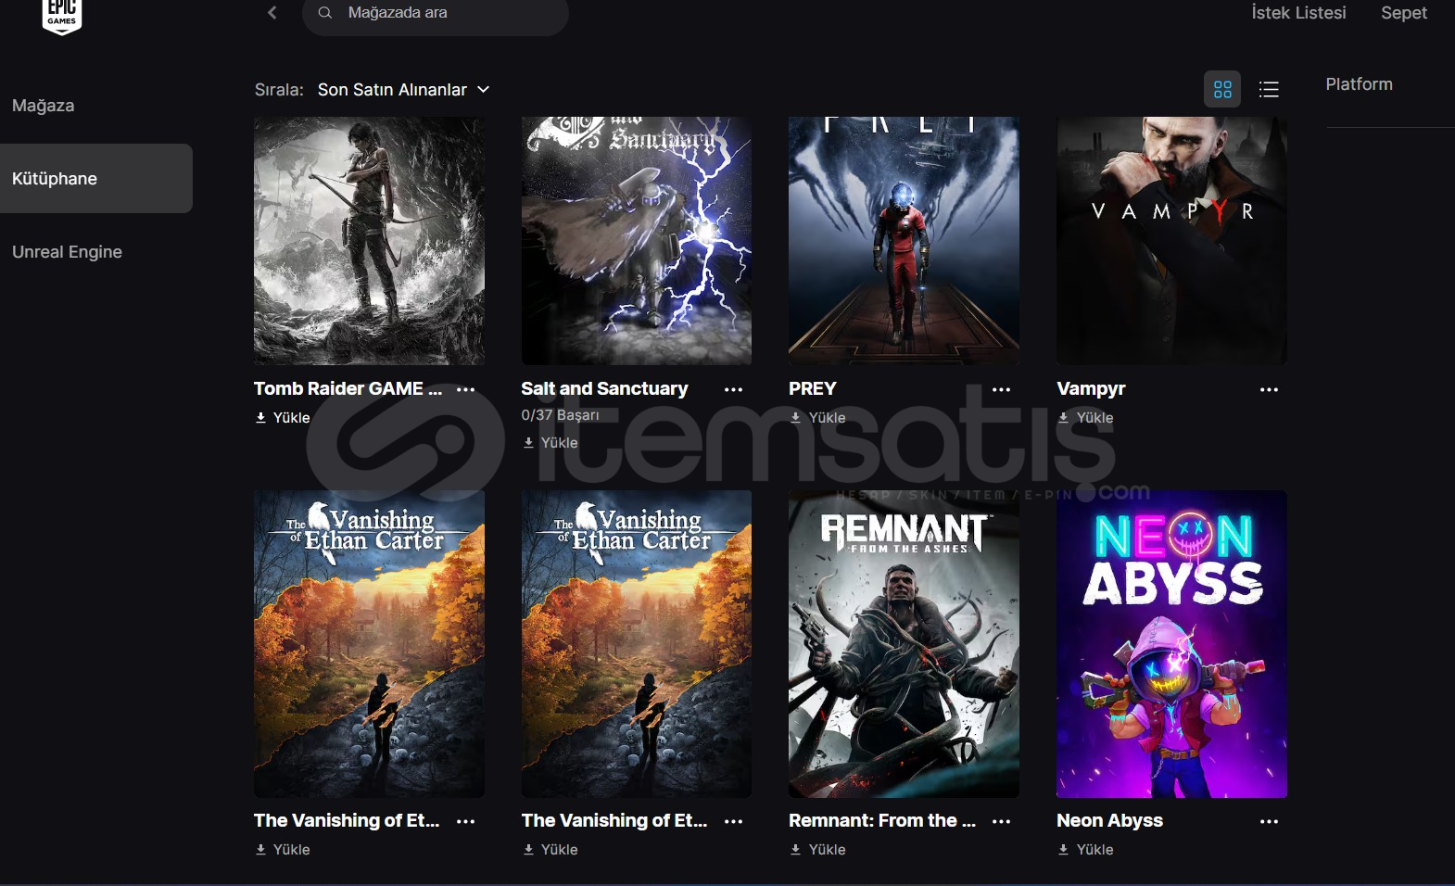Click Yükle under Neon Abyss

pos(1086,850)
